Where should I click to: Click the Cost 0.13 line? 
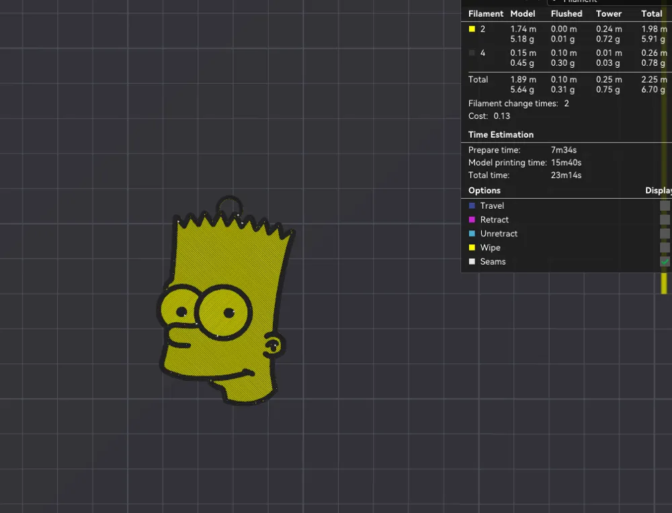[x=489, y=116]
